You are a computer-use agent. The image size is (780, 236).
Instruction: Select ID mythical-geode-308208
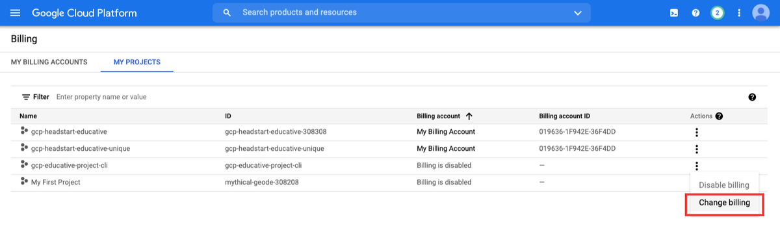pos(262,182)
